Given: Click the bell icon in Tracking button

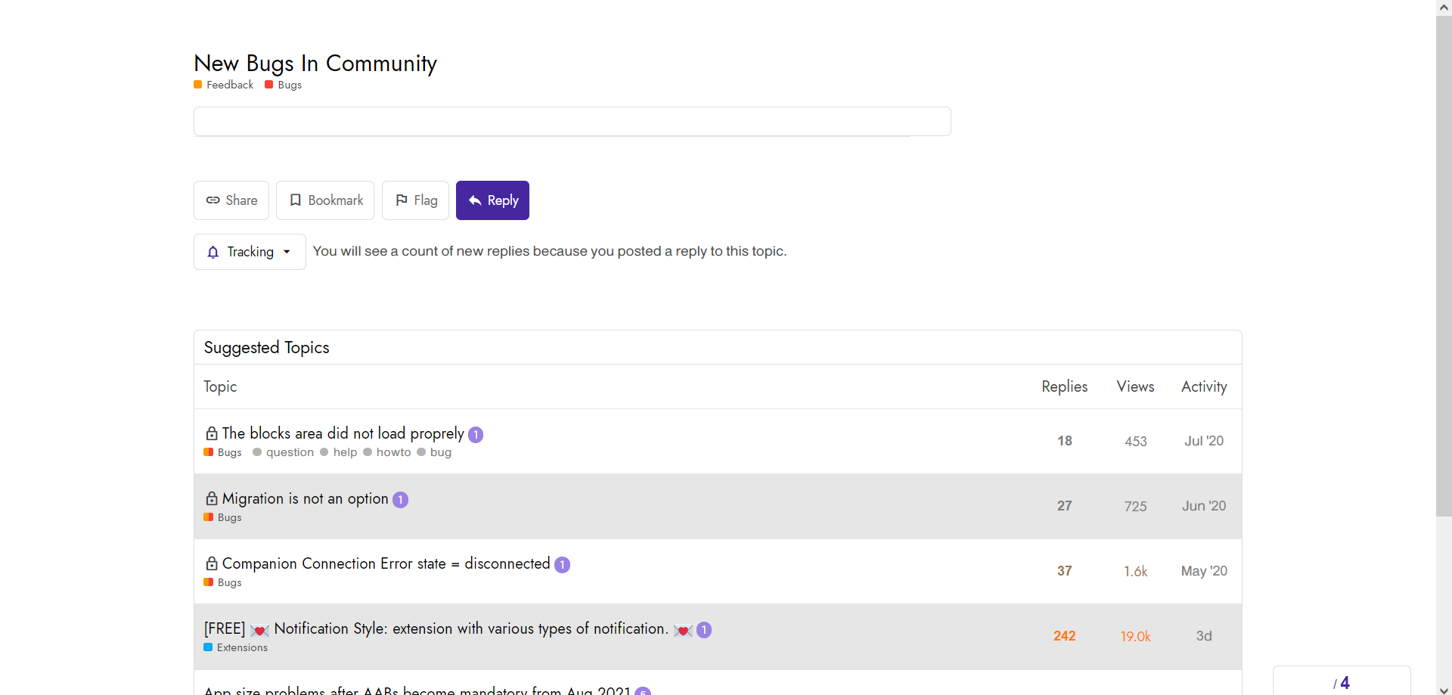Looking at the screenshot, I should 213,252.
